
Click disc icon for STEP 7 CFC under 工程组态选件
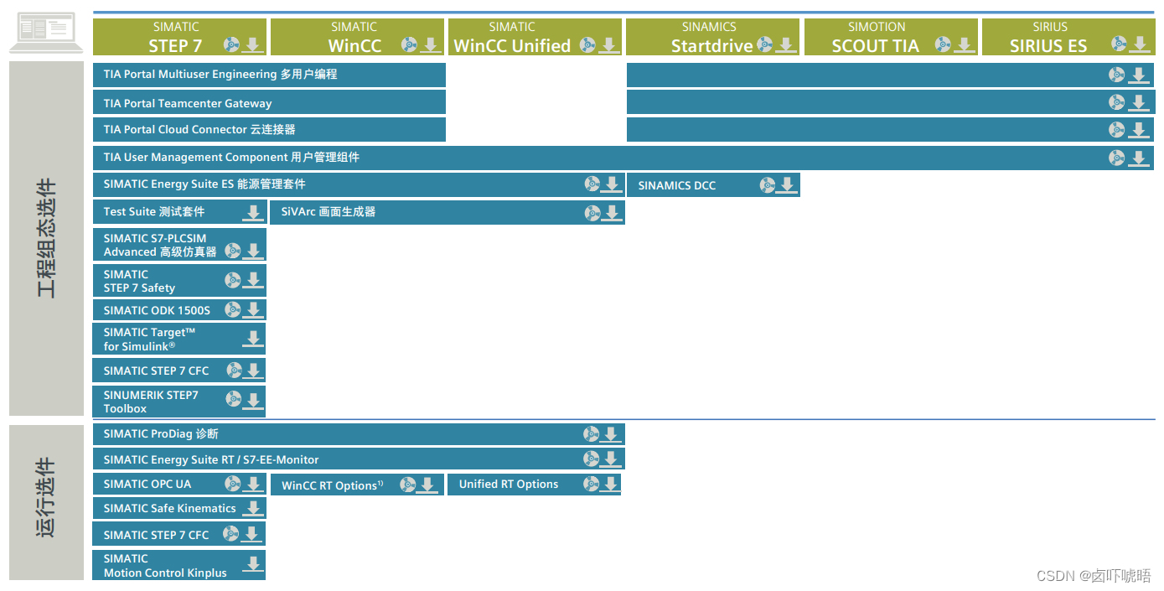tap(234, 370)
